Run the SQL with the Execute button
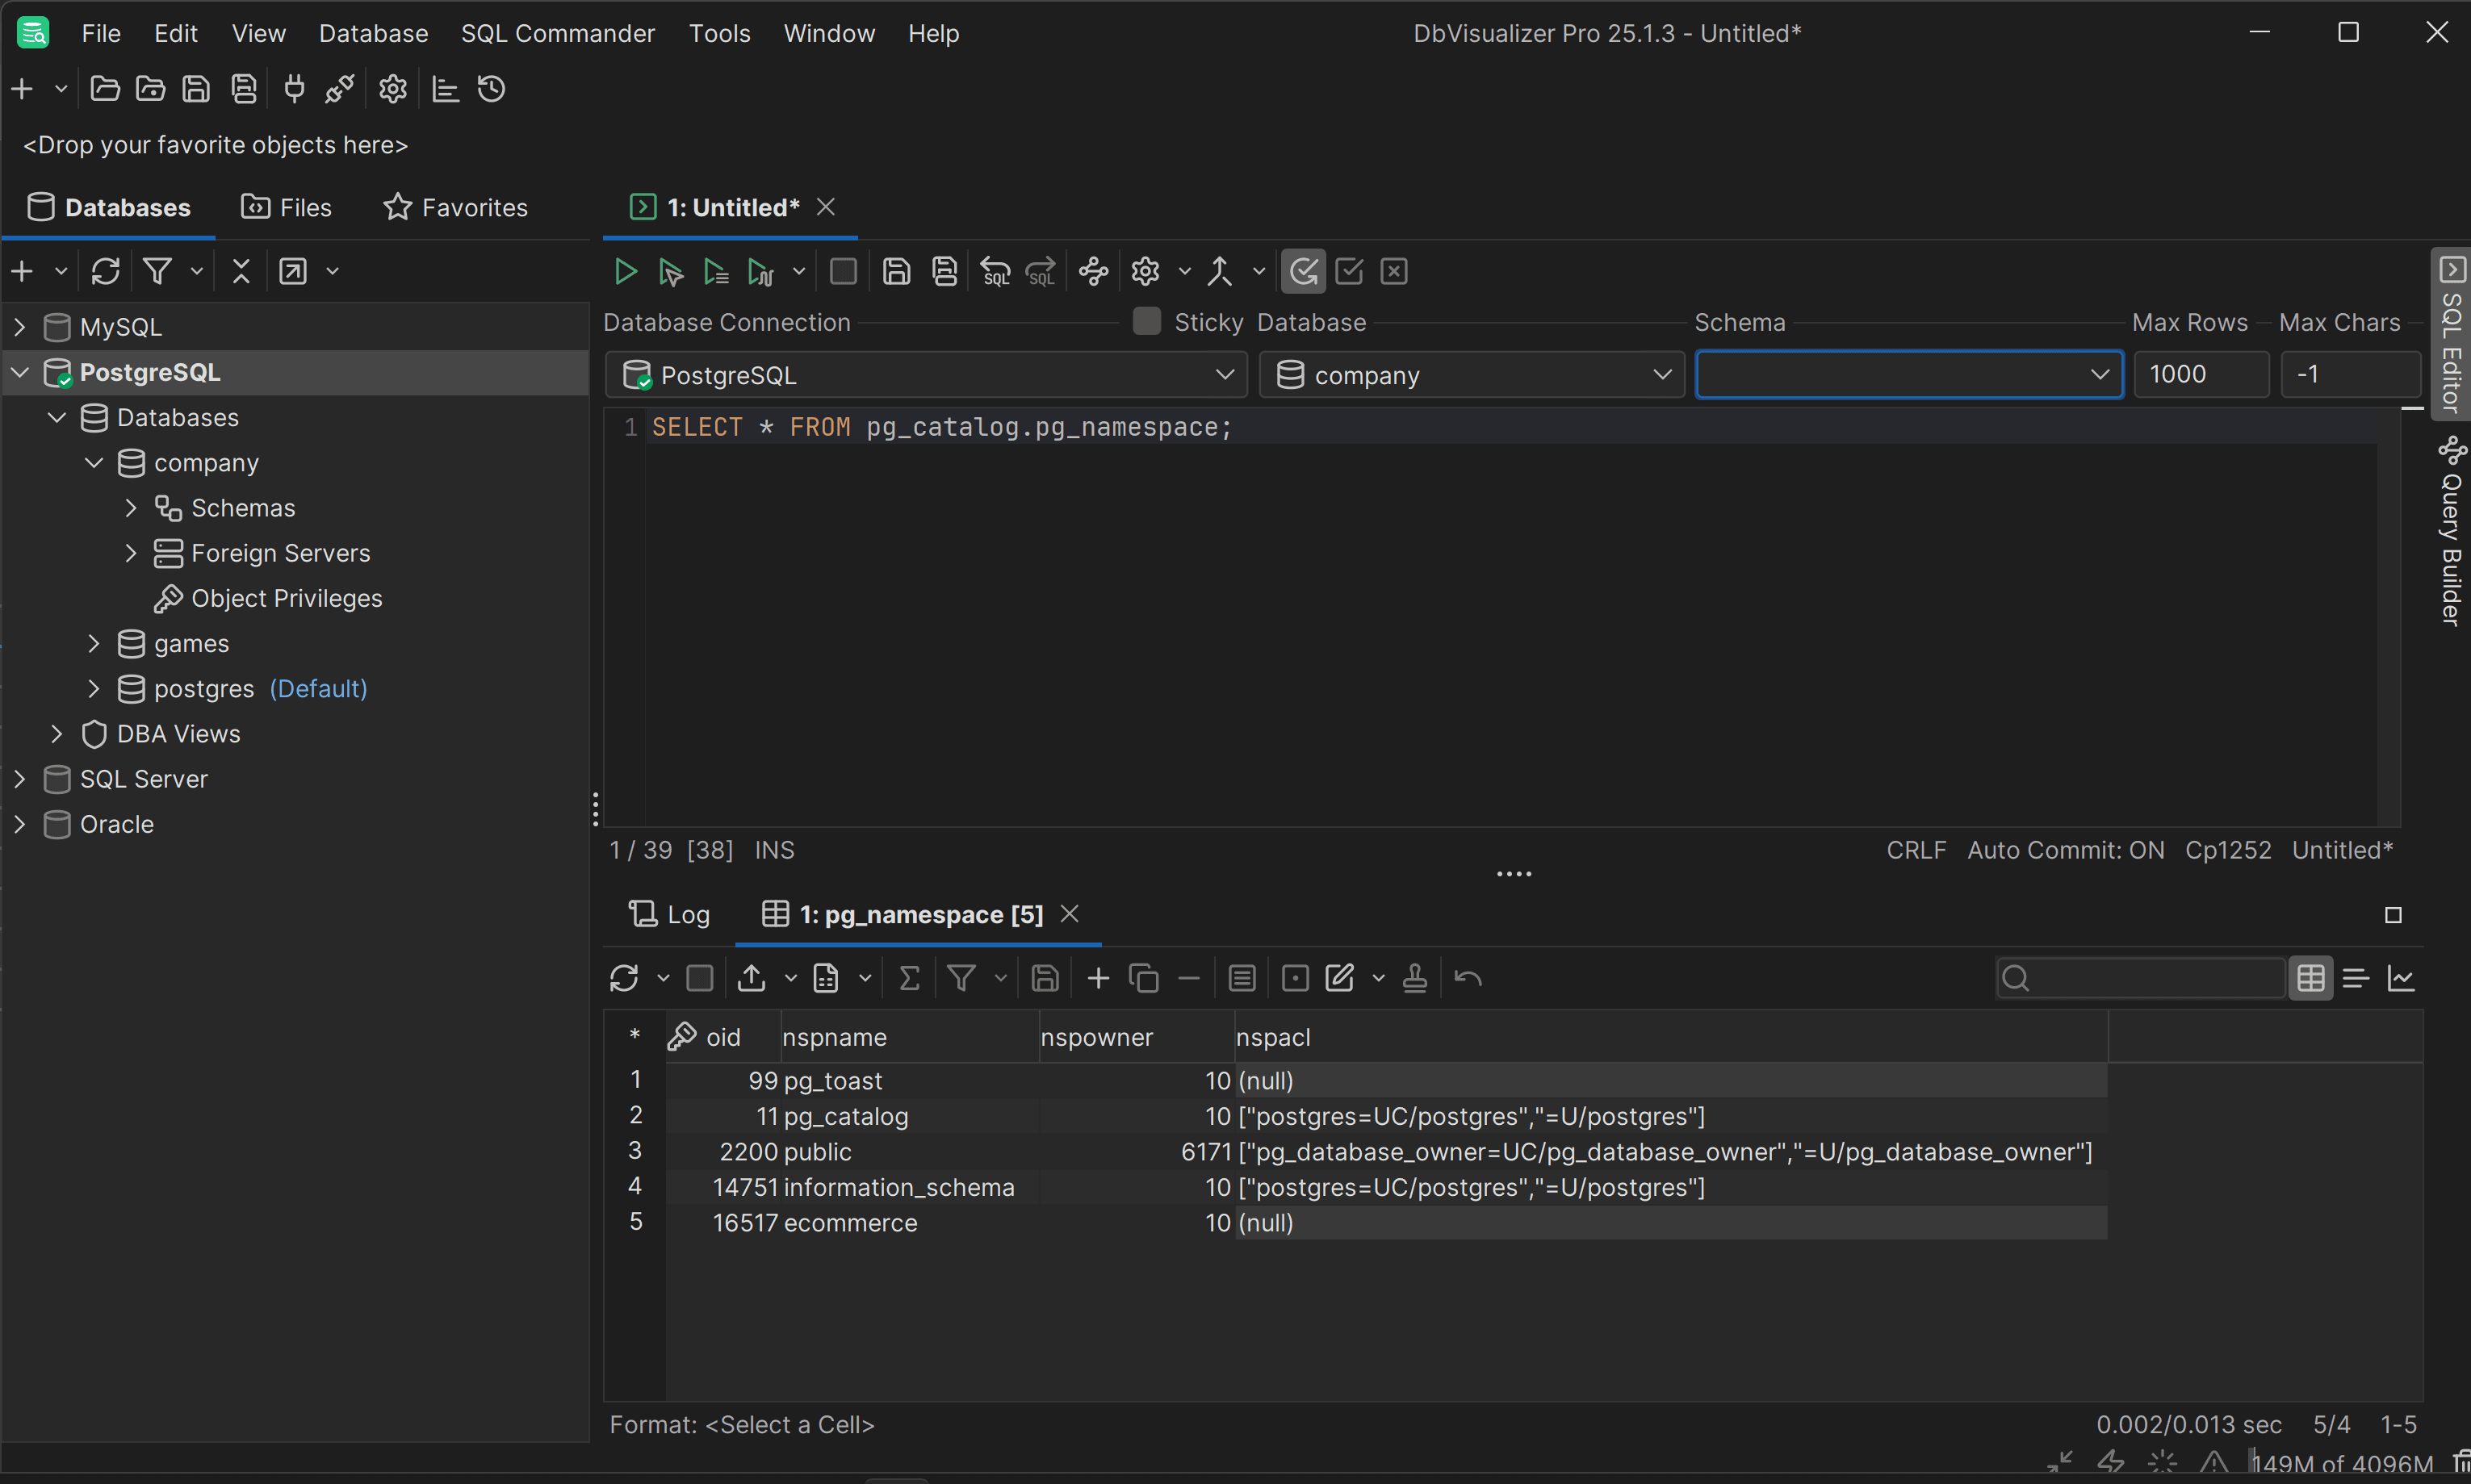 (626, 271)
